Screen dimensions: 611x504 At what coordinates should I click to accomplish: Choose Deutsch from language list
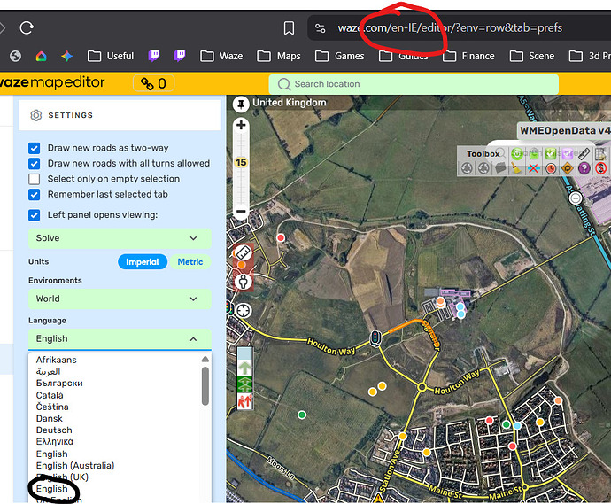point(54,430)
